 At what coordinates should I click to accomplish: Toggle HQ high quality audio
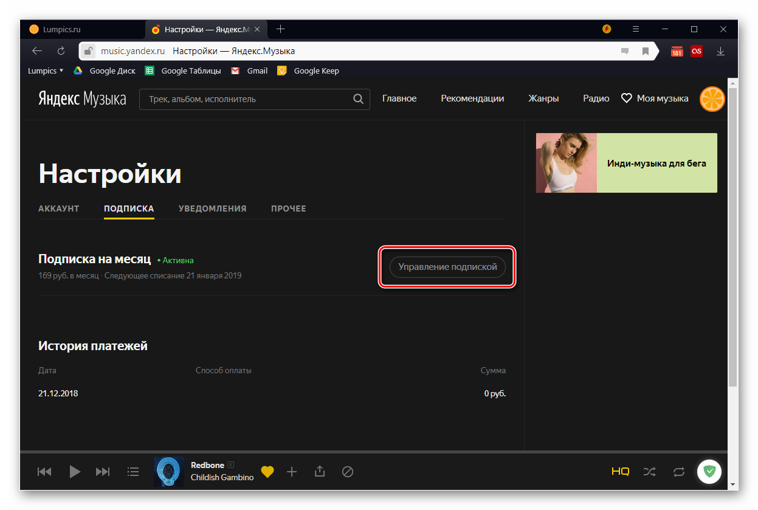[620, 472]
